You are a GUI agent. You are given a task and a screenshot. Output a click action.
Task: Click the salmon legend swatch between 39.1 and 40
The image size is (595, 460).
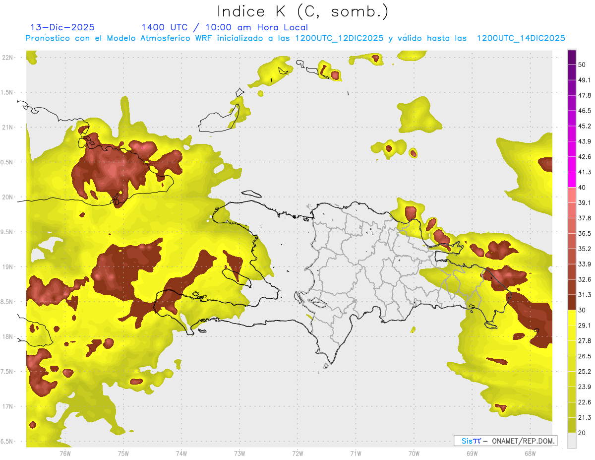point(572,195)
